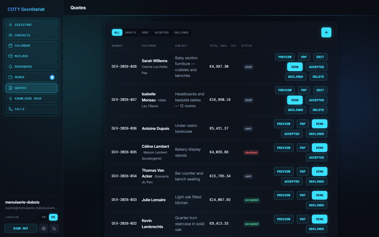Screen dimensions: 379x237
Task: Preview quote DEV-2026-032
Action: (x=284, y=219)
